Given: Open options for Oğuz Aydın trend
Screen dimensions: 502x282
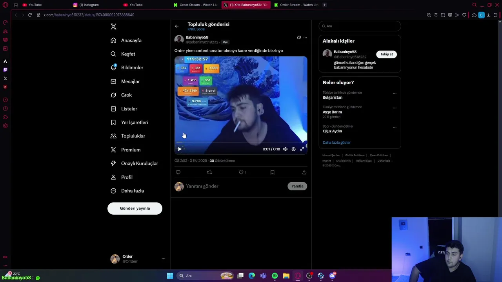Looking at the screenshot, I should [x=395, y=127].
